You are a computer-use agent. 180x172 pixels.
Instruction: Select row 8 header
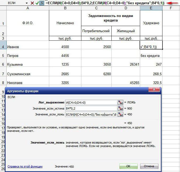[3, 81]
